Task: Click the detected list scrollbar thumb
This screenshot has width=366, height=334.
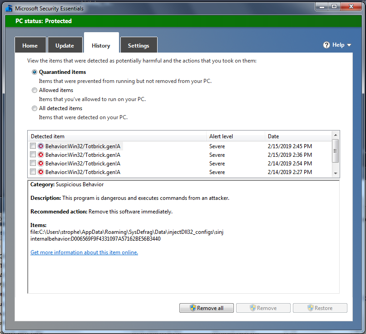Action: click(336, 151)
